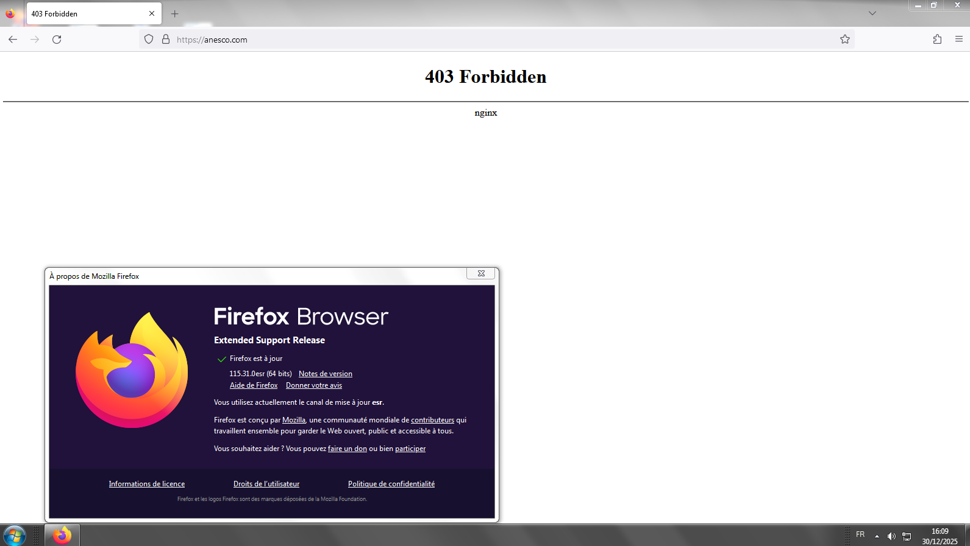Close the 403 Forbidden tab
Image resolution: width=970 pixels, height=546 pixels.
tap(152, 13)
